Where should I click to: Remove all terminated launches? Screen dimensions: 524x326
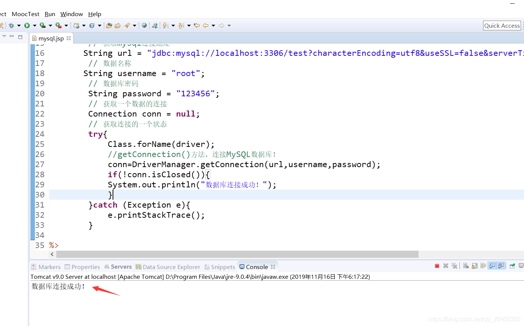point(455,265)
